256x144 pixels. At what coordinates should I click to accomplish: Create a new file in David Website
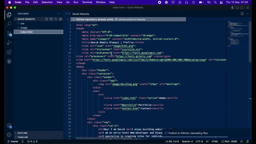47,19
